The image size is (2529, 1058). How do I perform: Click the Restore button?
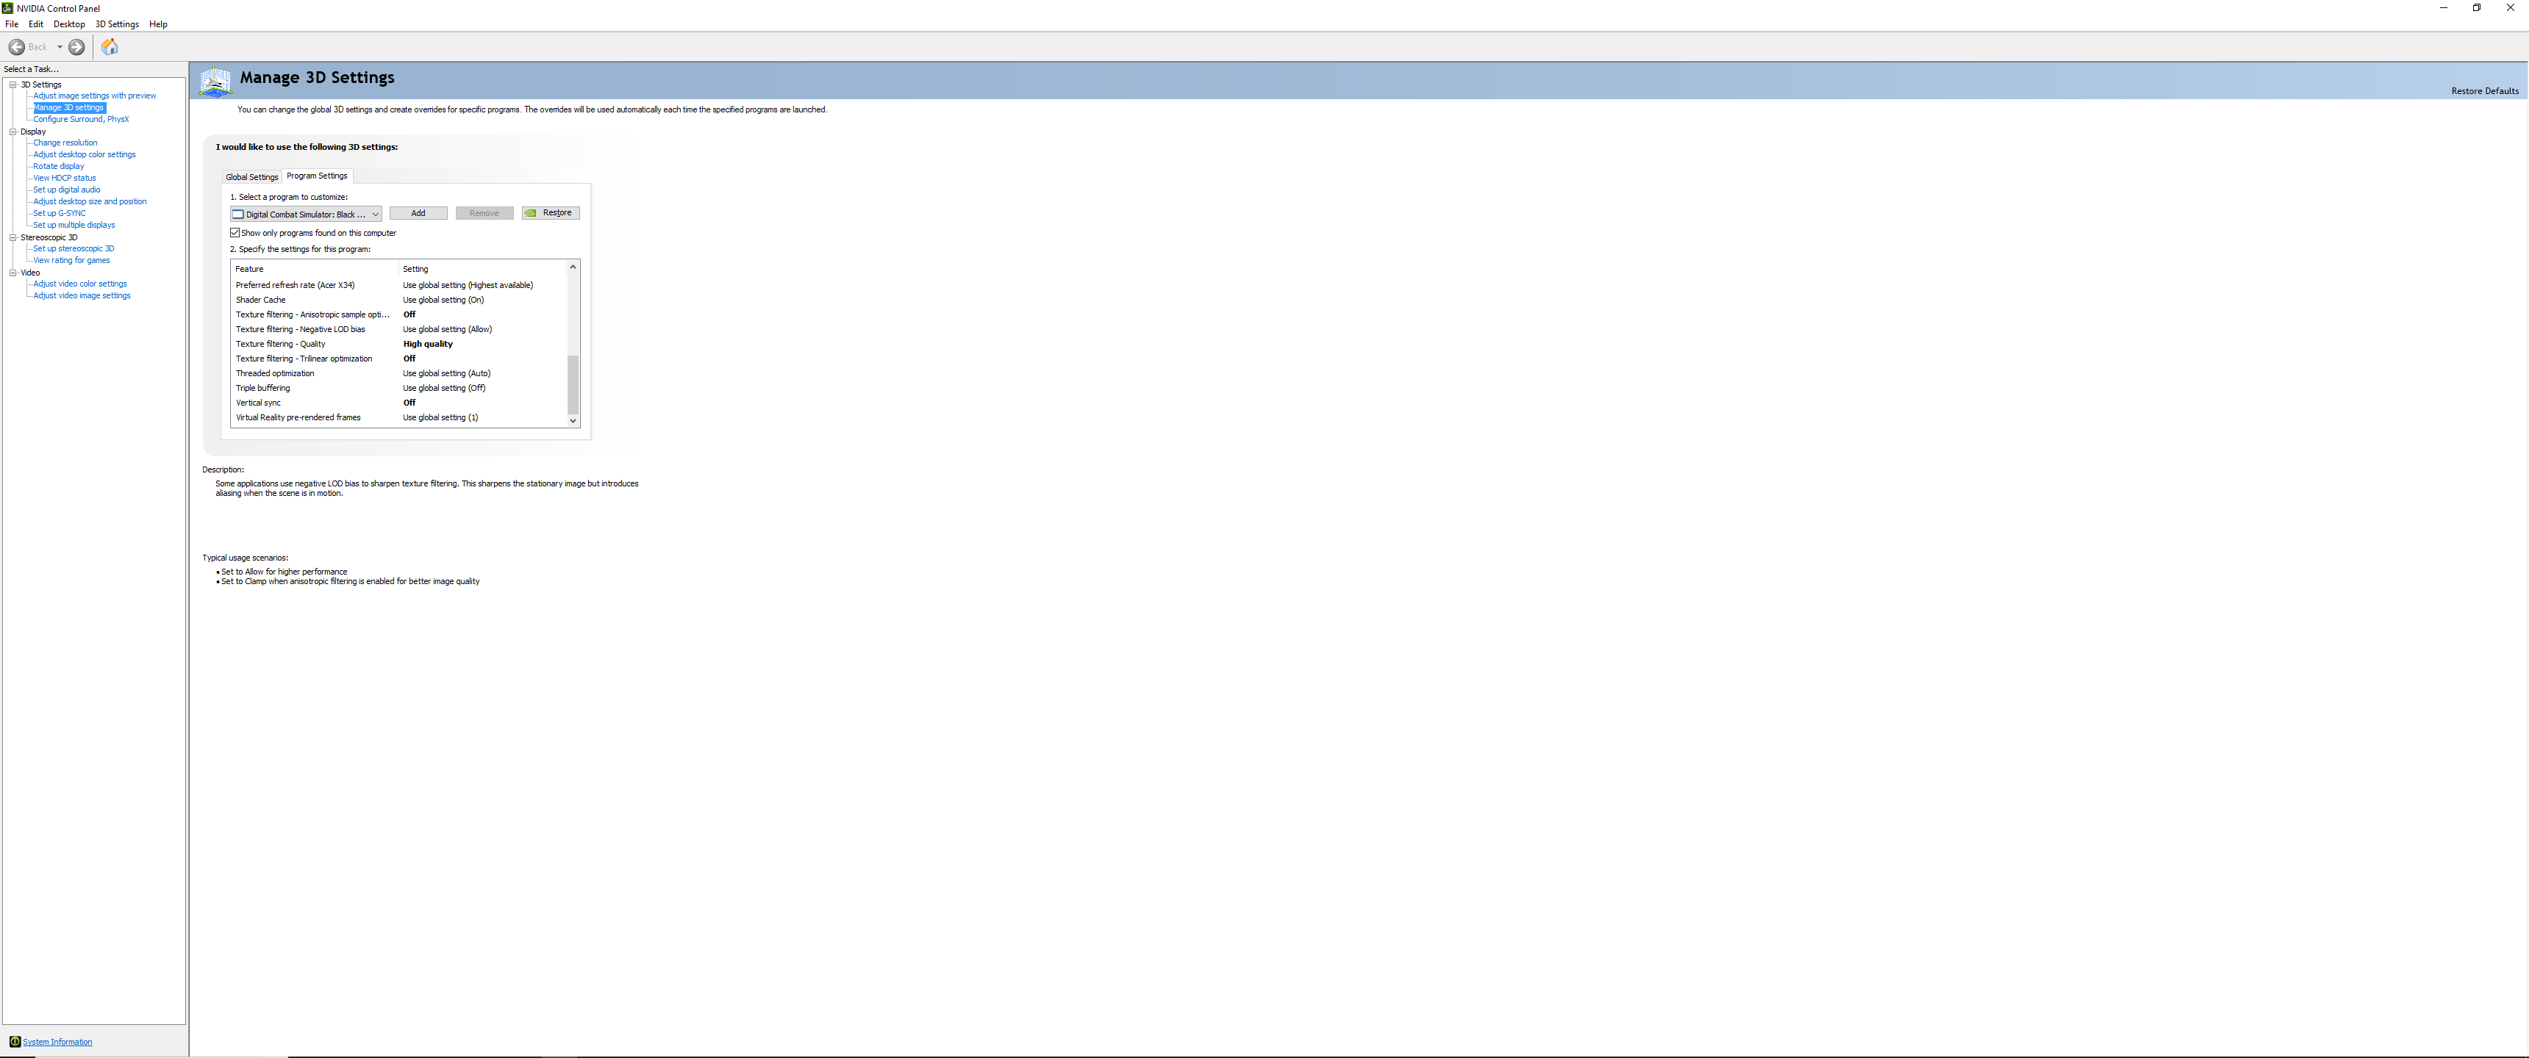point(551,213)
